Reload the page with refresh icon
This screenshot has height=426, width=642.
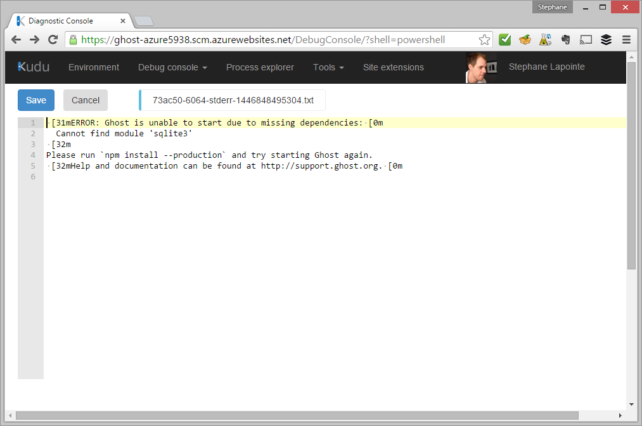click(53, 40)
